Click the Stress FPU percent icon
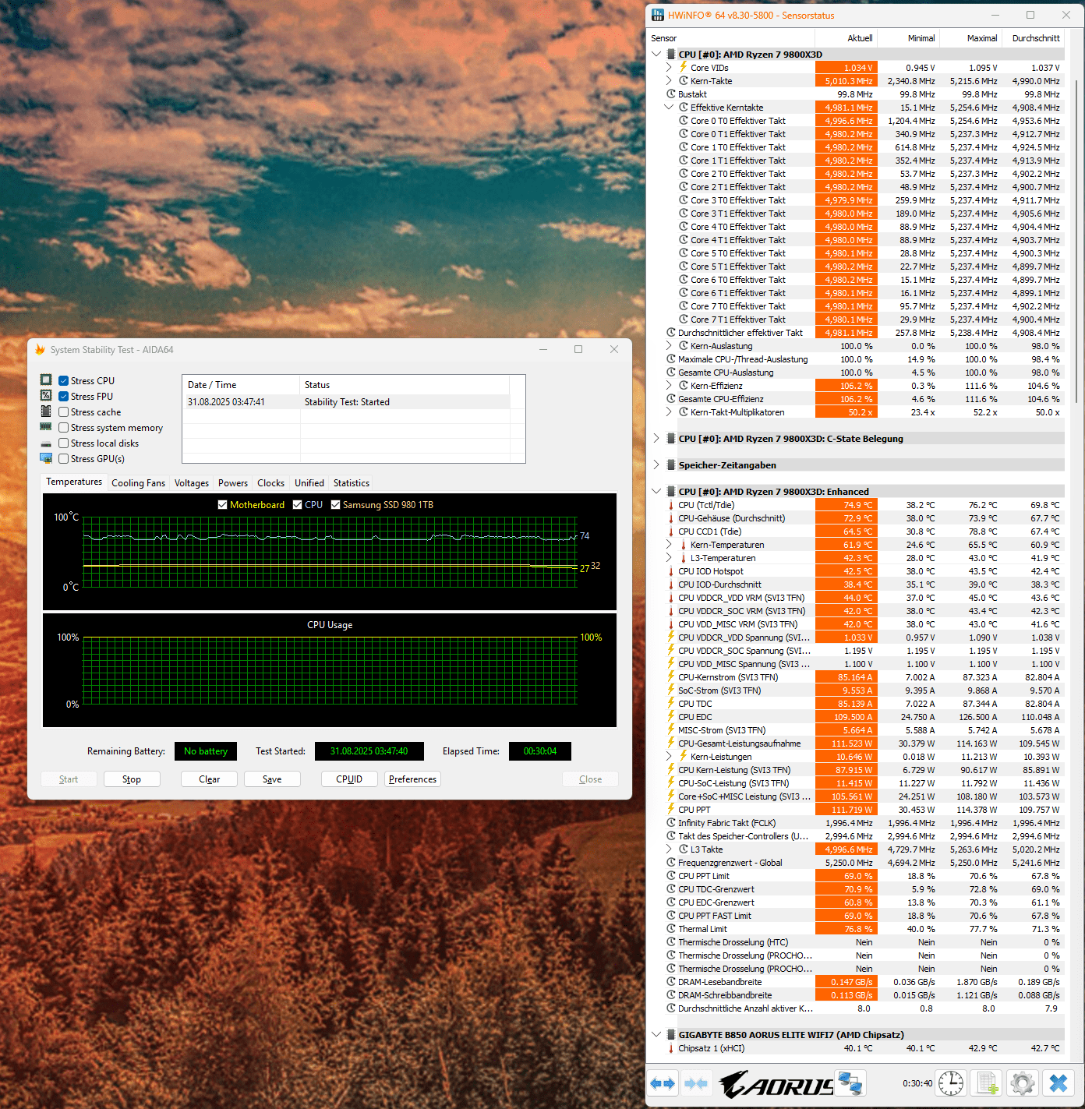 pyautogui.click(x=46, y=396)
